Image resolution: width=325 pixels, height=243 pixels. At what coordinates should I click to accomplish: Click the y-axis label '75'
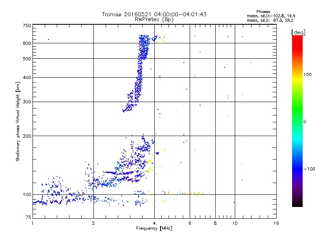tap(28, 217)
